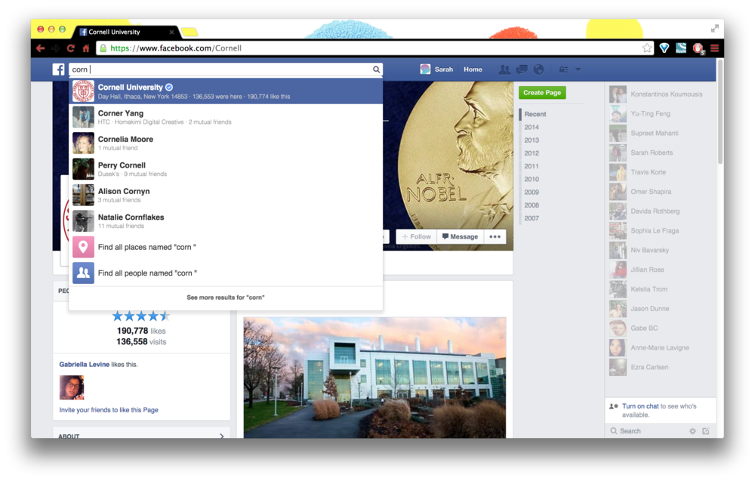Click See more results for corn
755x481 pixels.
coord(225,298)
